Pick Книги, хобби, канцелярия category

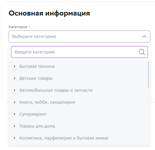[x=47, y=102]
